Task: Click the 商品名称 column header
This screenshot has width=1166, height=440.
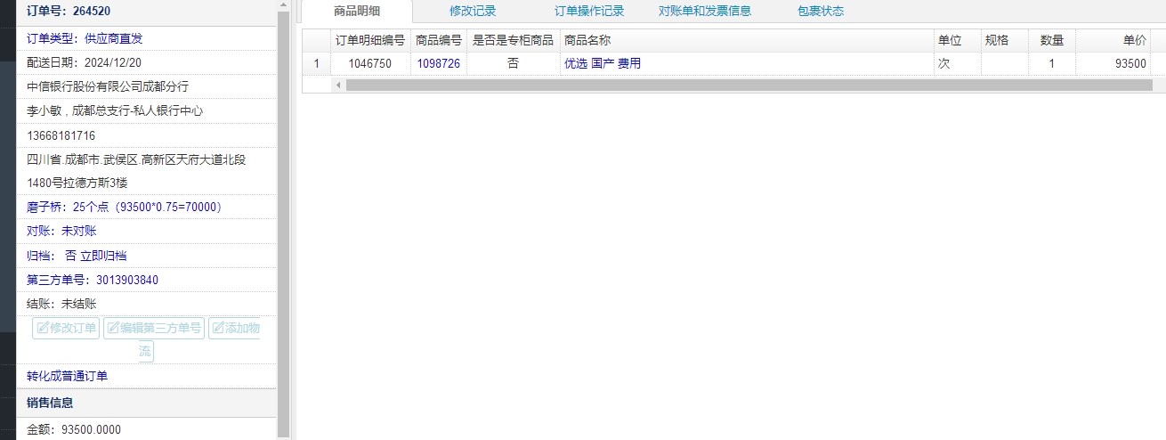Action: pos(746,41)
